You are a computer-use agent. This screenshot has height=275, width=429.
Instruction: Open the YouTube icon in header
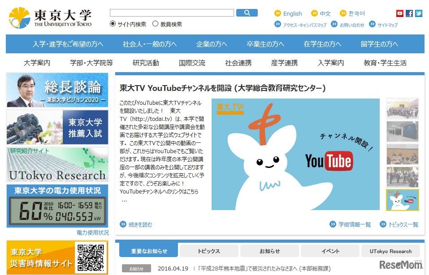pos(400,13)
